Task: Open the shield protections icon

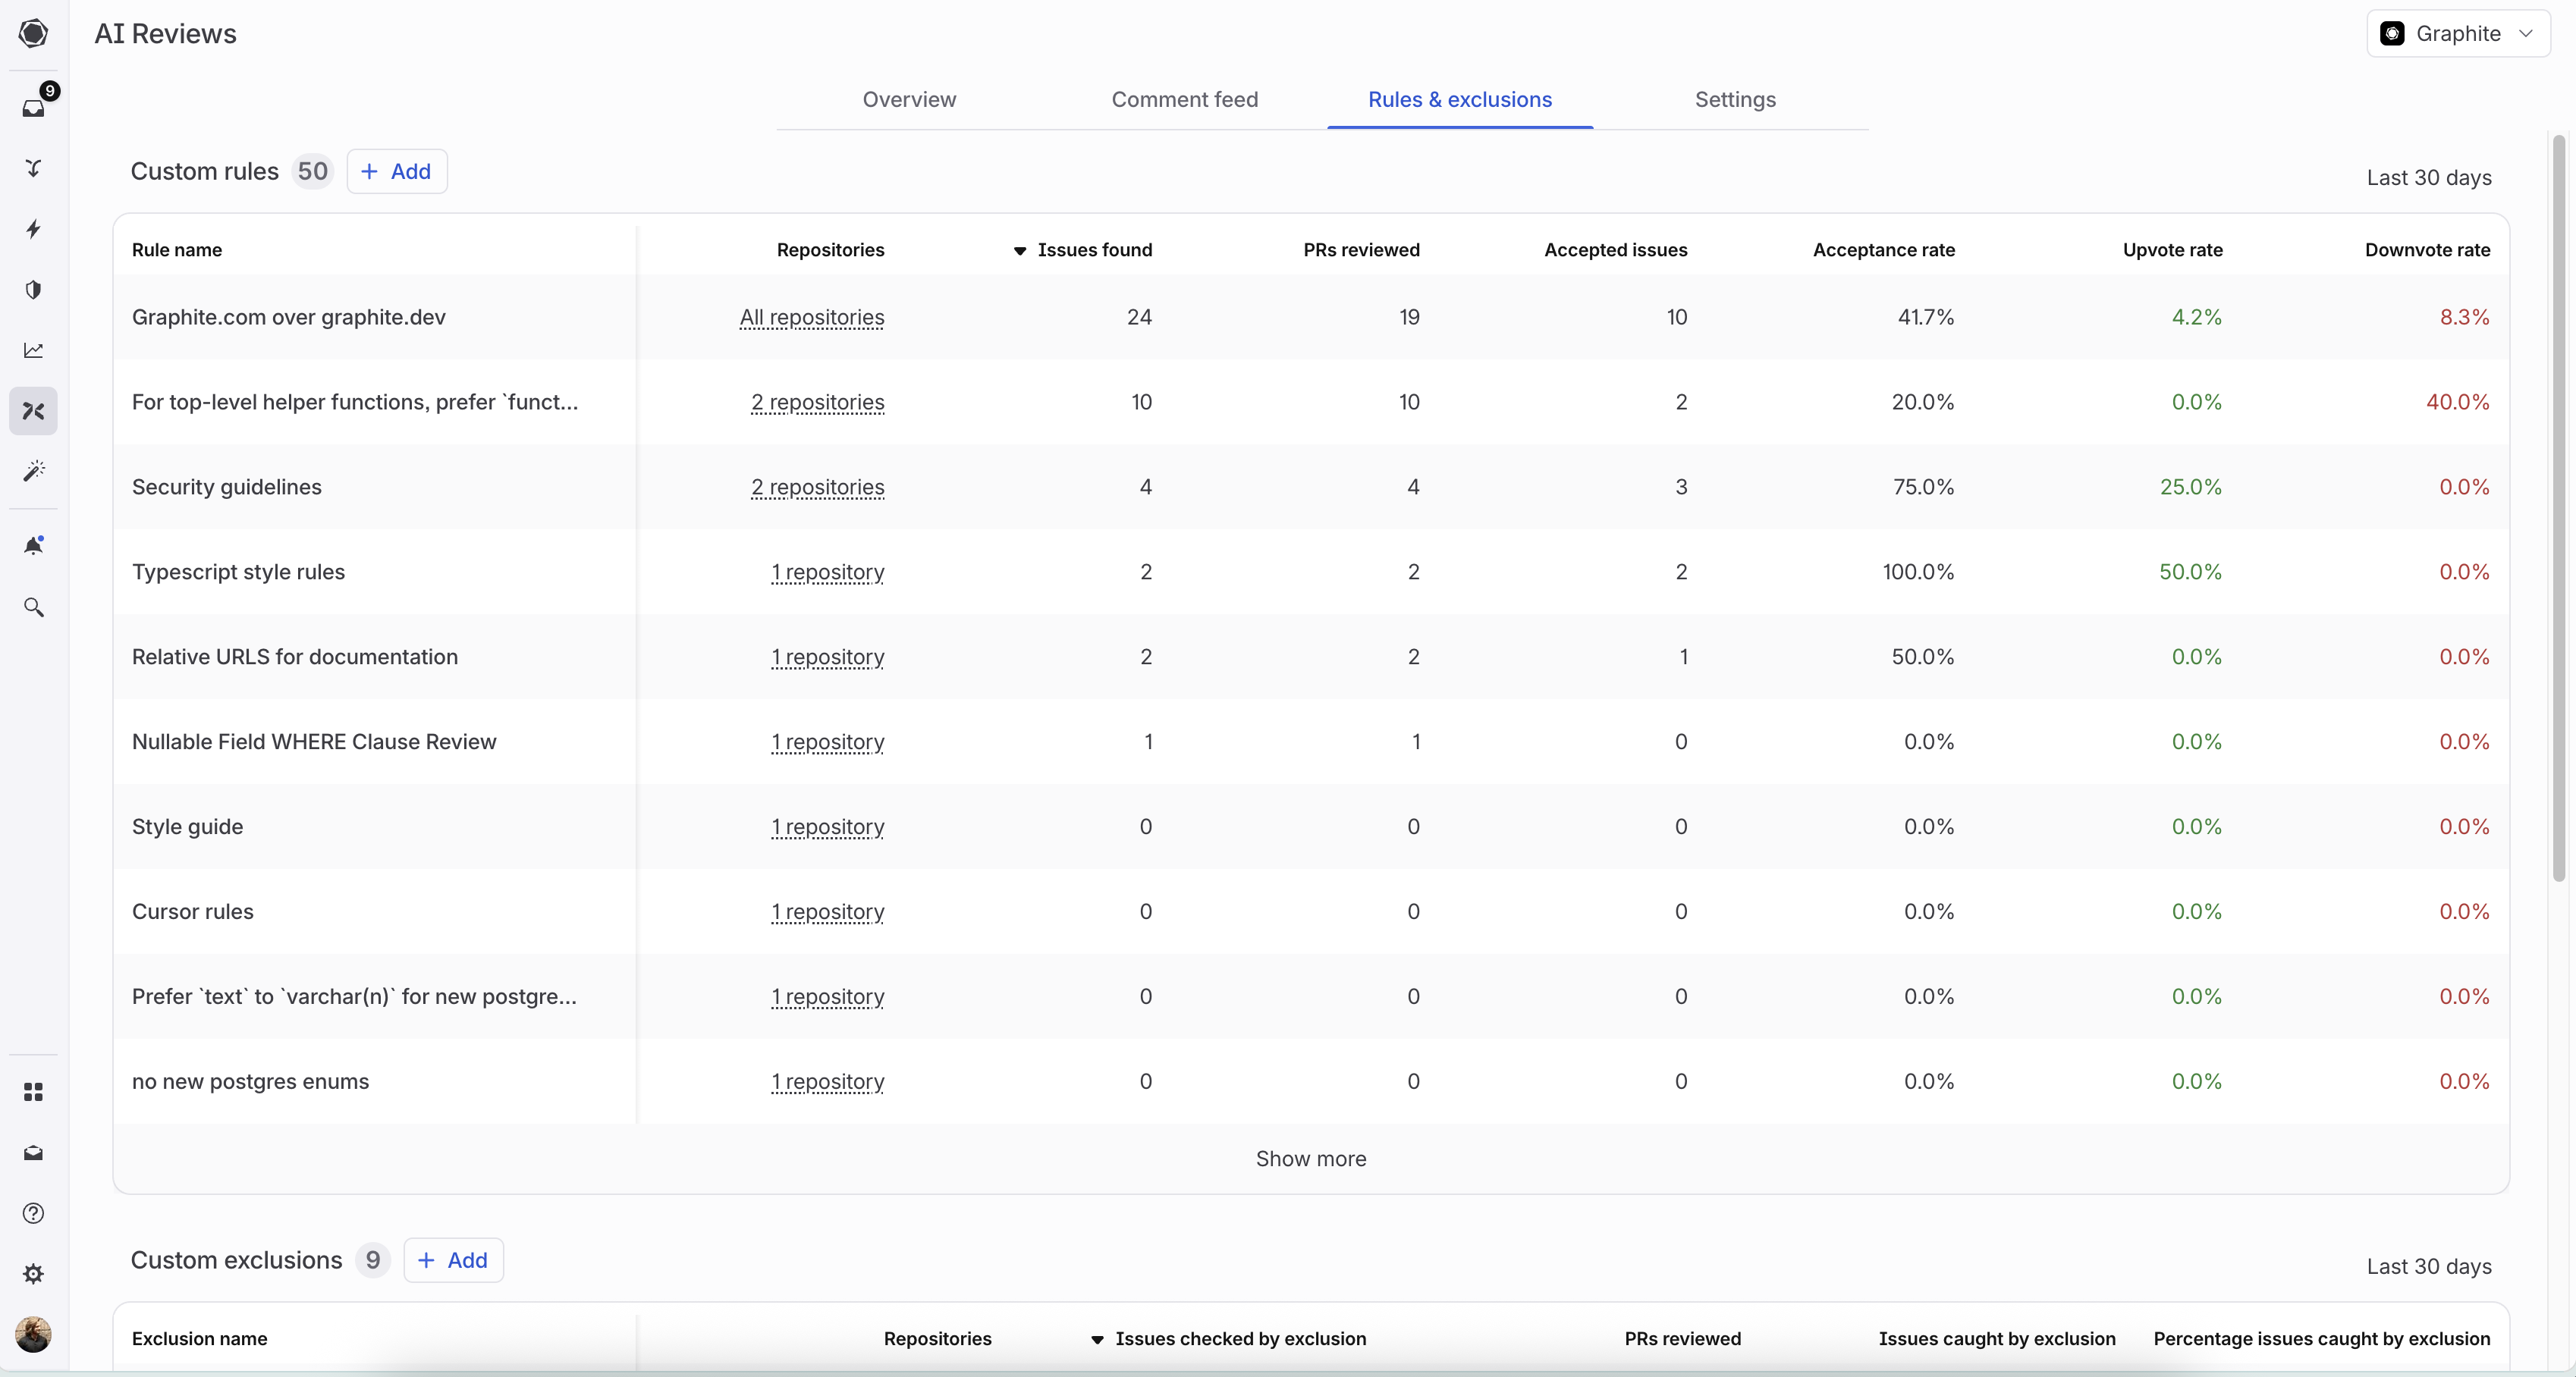Action: pyautogui.click(x=34, y=290)
